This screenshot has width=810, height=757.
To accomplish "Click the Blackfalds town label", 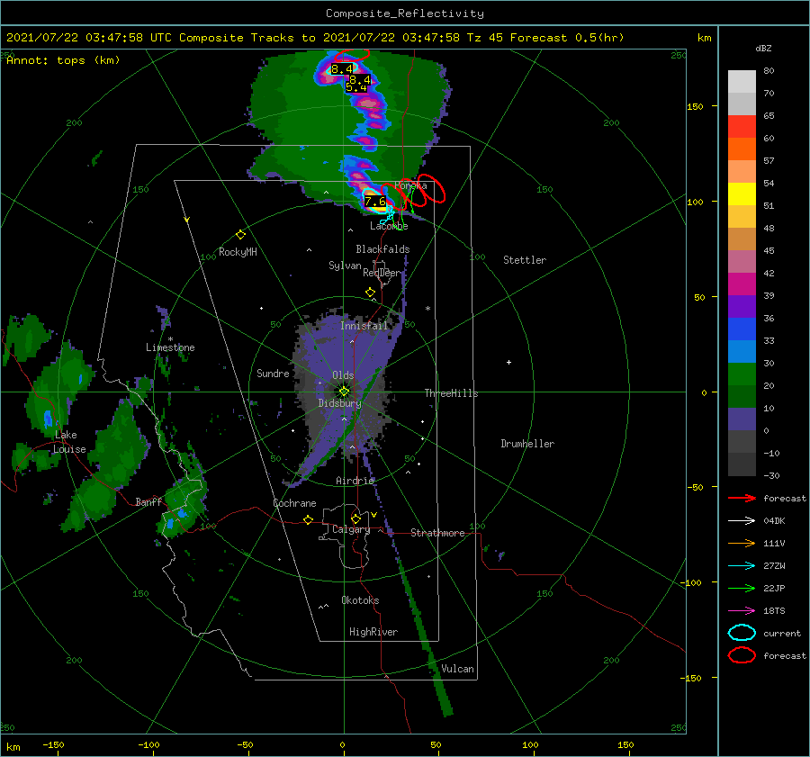I will (382, 249).
